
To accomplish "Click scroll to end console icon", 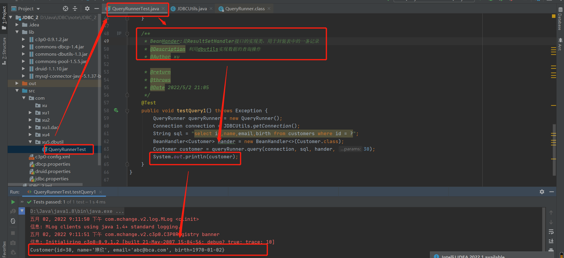I will (551, 241).
